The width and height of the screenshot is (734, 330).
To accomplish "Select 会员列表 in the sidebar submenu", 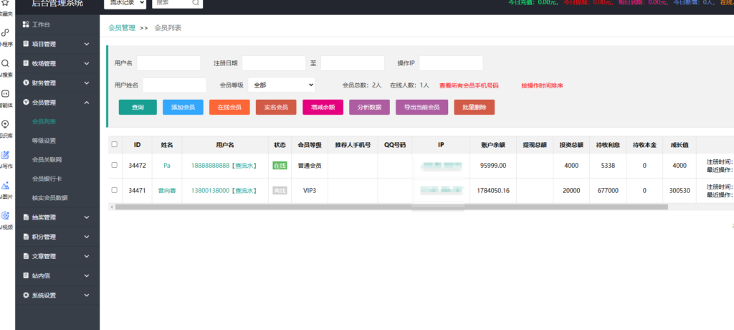I will (x=44, y=121).
